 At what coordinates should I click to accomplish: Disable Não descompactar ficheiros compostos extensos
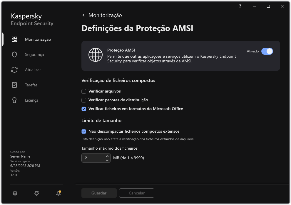pos(84,131)
